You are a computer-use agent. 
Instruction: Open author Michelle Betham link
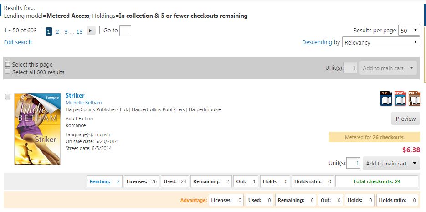pos(83,103)
